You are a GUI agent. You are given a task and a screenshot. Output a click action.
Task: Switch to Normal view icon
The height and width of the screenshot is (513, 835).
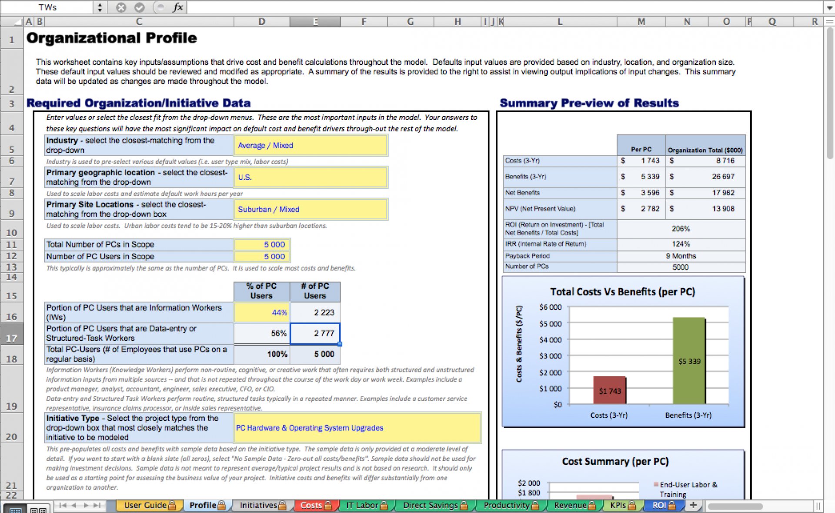(x=15, y=509)
